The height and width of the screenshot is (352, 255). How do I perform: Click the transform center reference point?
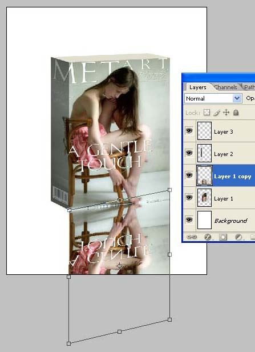[x=120, y=266]
